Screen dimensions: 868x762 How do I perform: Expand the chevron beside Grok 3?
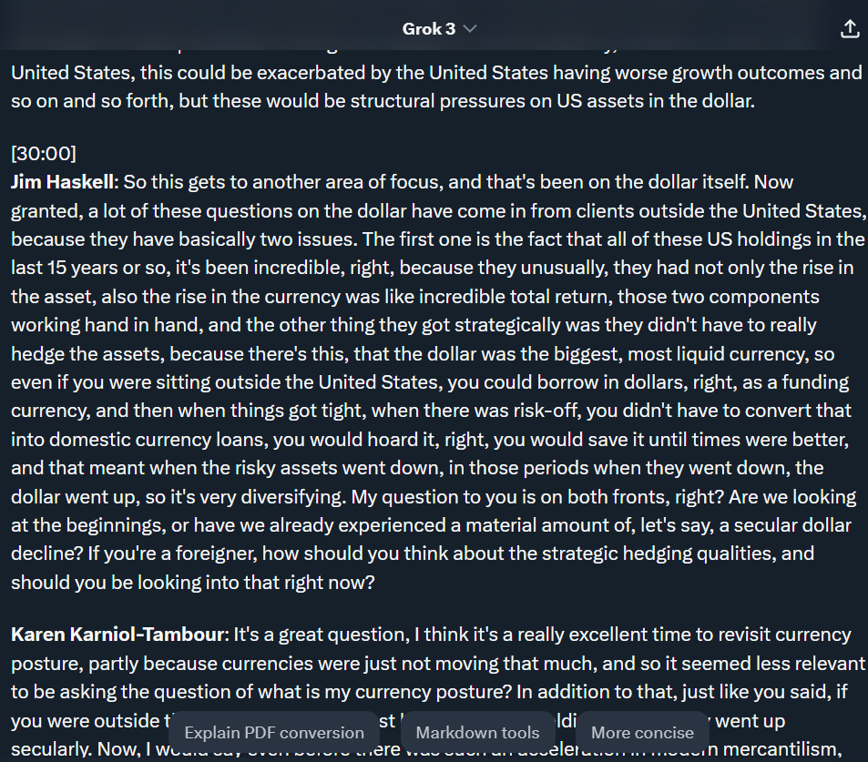tap(469, 29)
